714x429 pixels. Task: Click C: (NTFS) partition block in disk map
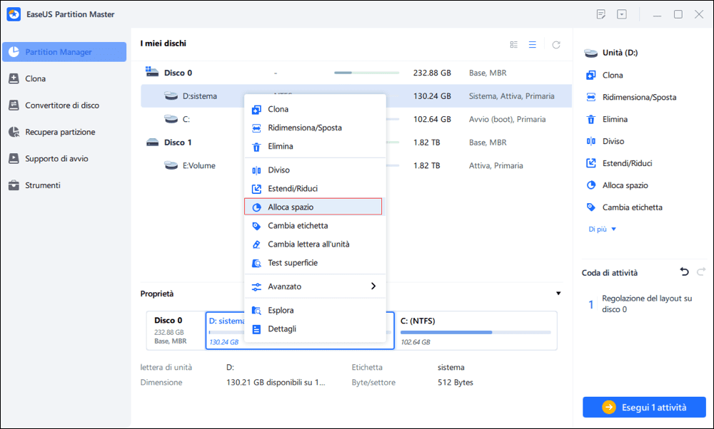[476, 331]
